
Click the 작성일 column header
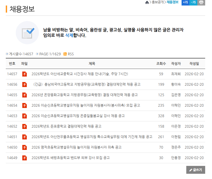(194, 63)
